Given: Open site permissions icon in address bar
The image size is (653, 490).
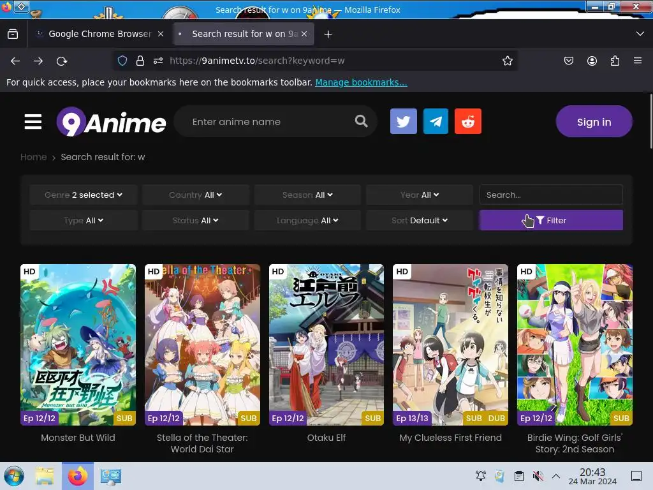Looking at the screenshot, I should 158,61.
